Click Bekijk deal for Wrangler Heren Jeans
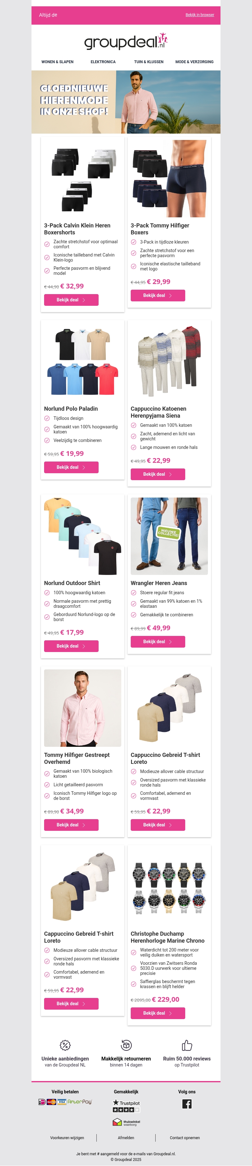The image size is (252, 1166). pyautogui.click(x=157, y=641)
